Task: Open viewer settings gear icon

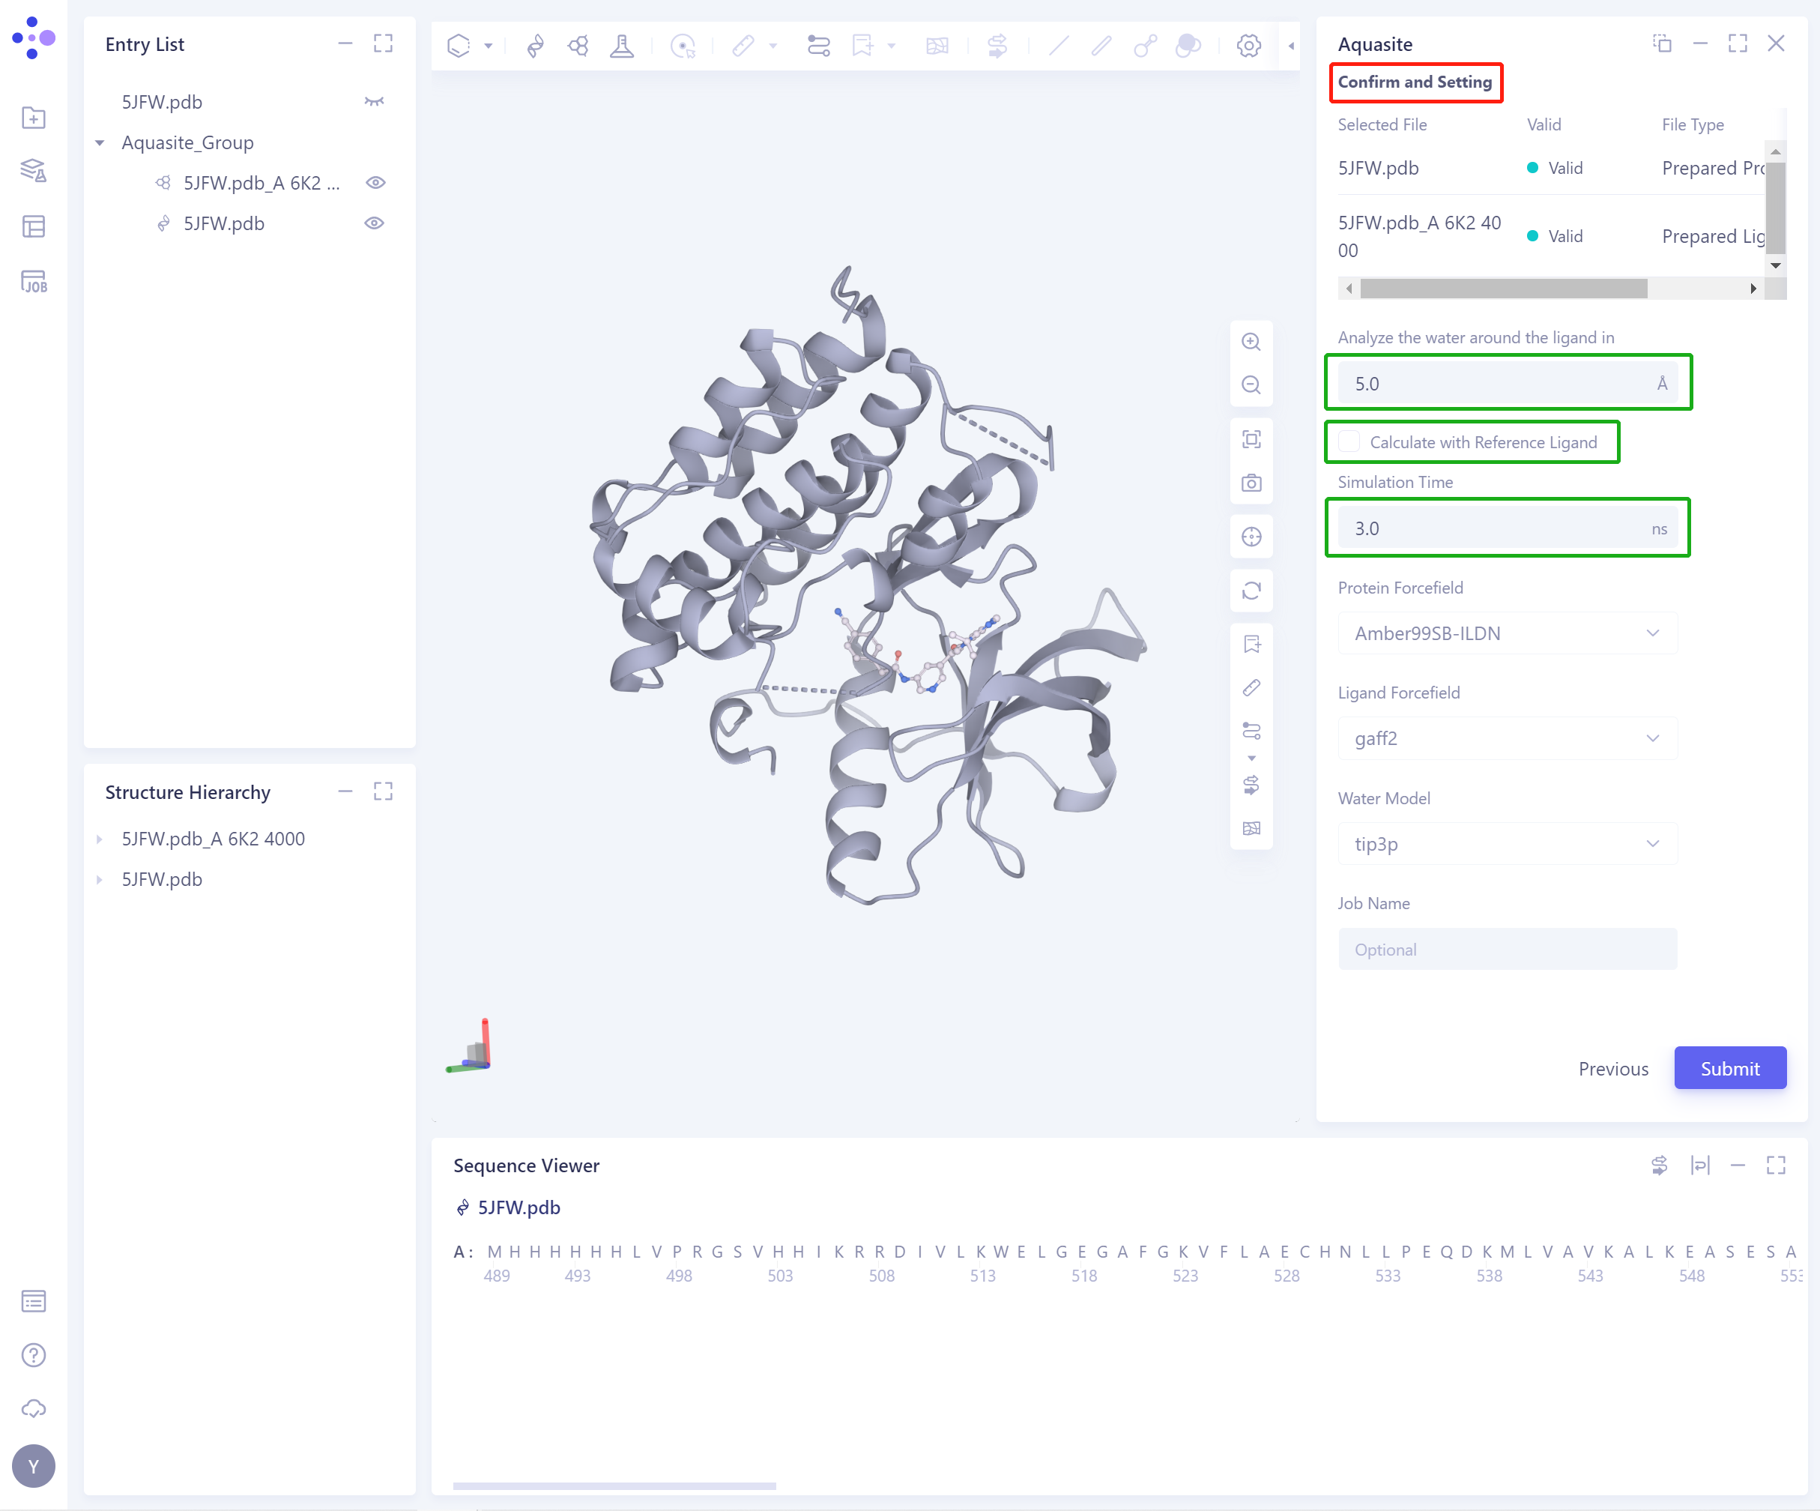Action: point(1248,45)
